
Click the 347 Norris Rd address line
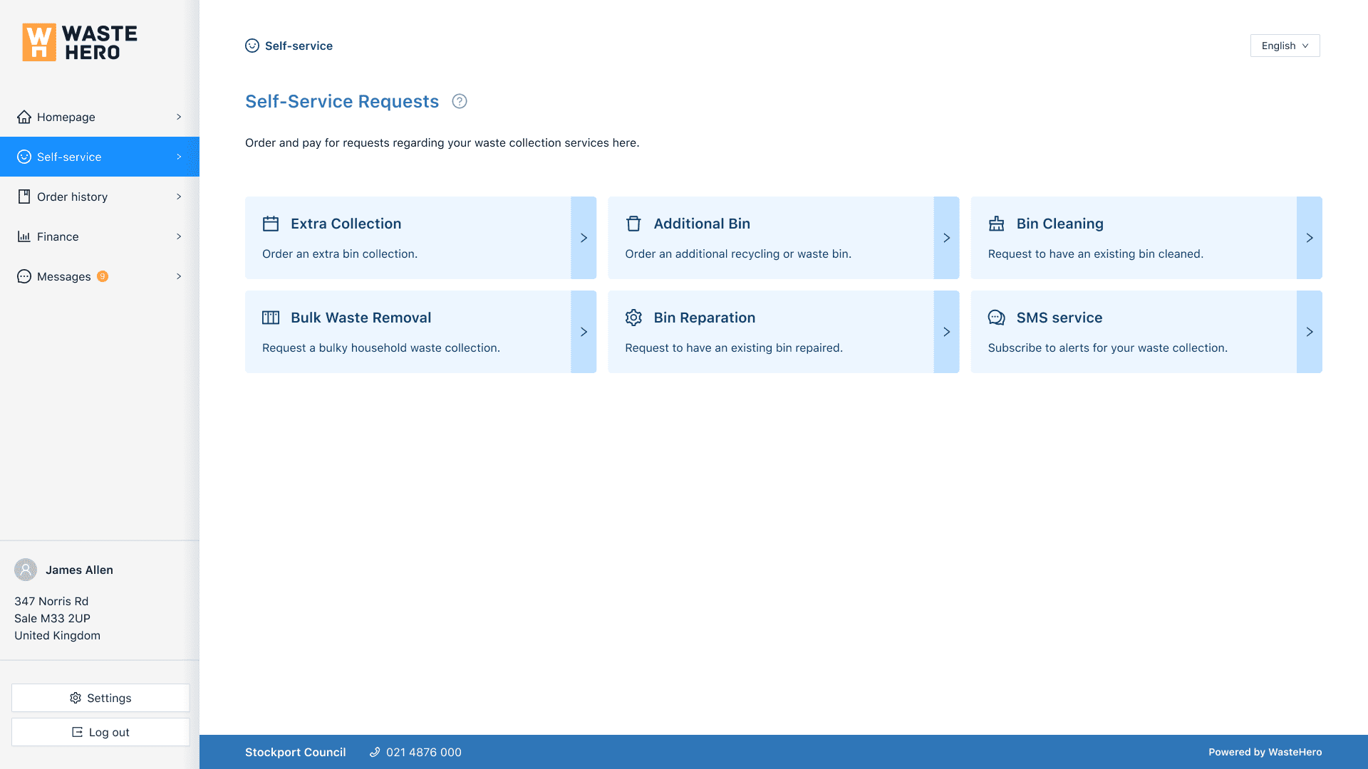click(51, 601)
